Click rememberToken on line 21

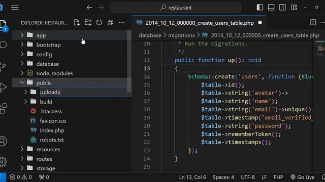[x=249, y=134]
